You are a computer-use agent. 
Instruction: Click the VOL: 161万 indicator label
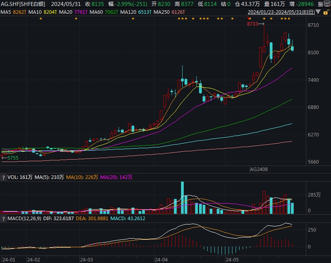20,177
